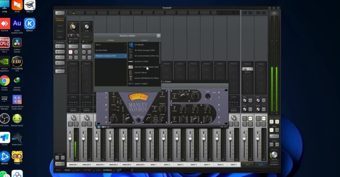Toggle the red-lit preamp button on ANALOG 1
This screenshot has height=177, width=340.
[x=71, y=52]
